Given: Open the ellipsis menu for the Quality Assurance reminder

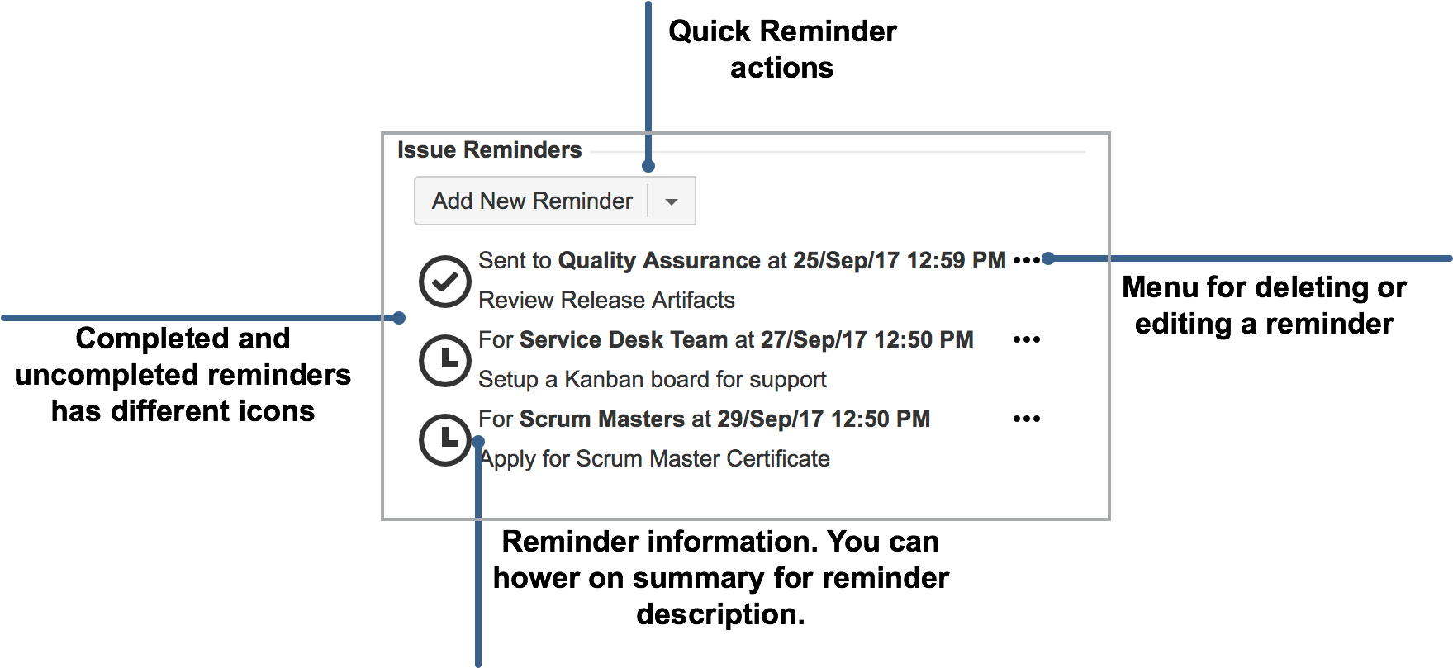Looking at the screenshot, I should tap(1028, 259).
